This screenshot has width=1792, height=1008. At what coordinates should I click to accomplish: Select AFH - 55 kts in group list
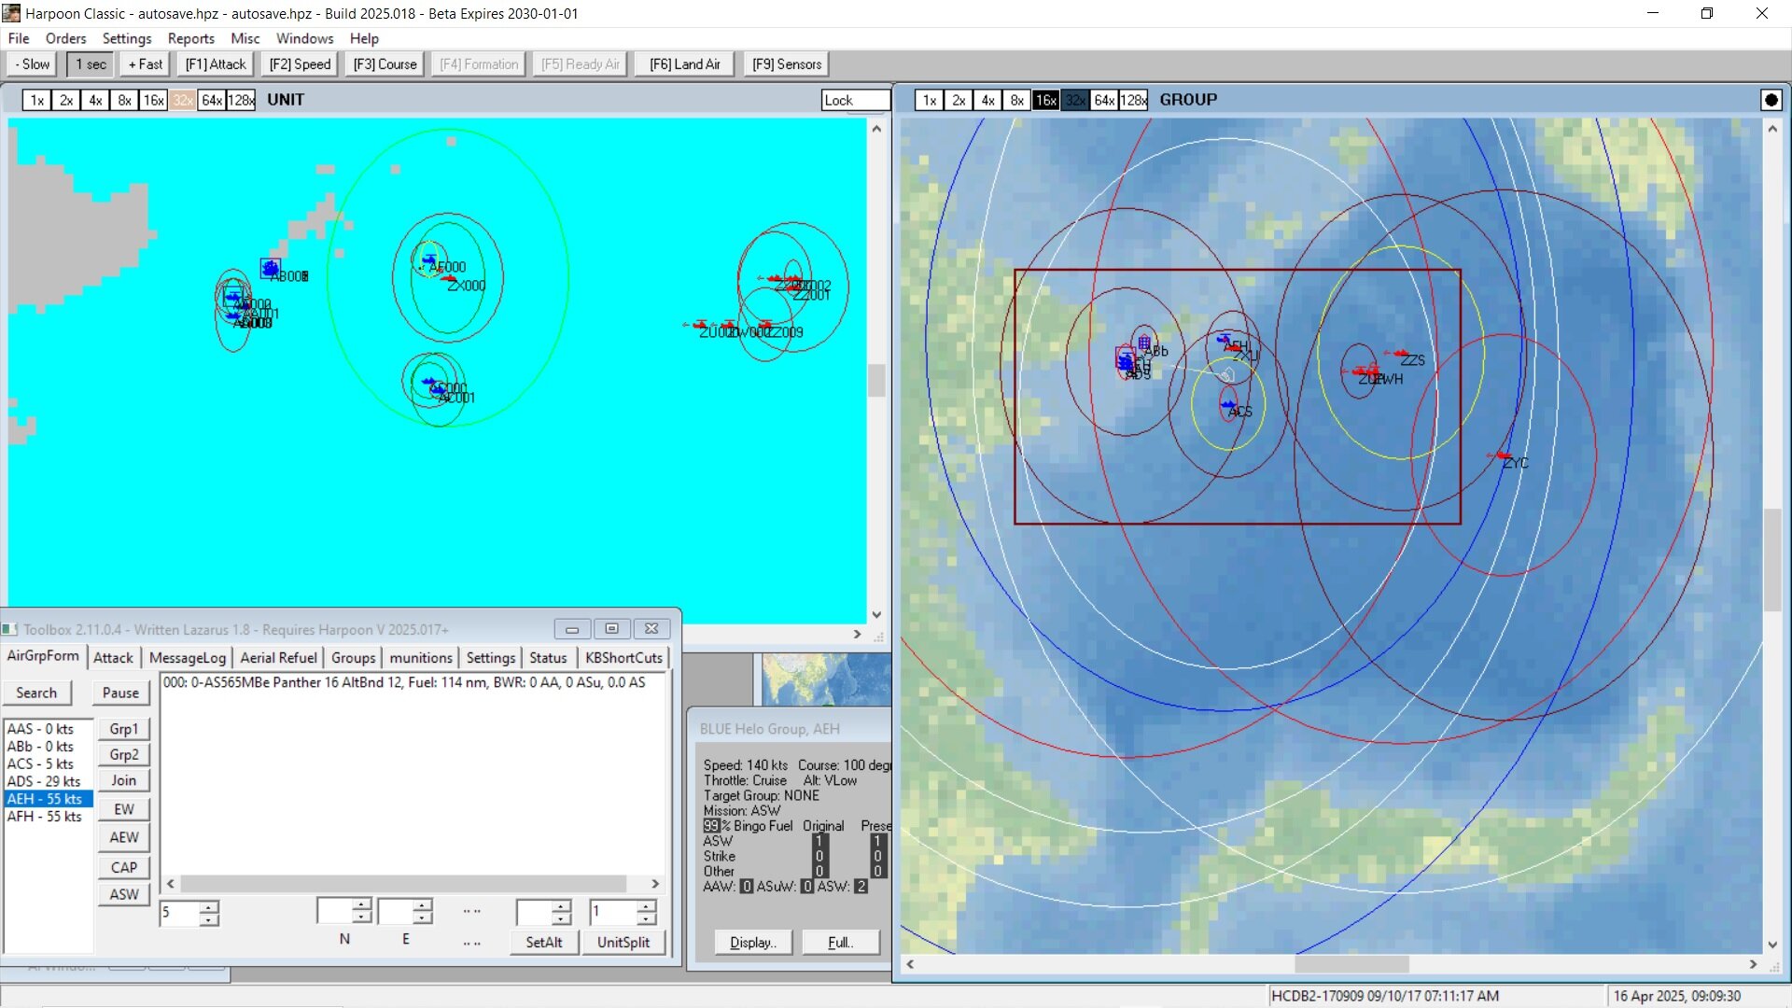pyautogui.click(x=44, y=817)
